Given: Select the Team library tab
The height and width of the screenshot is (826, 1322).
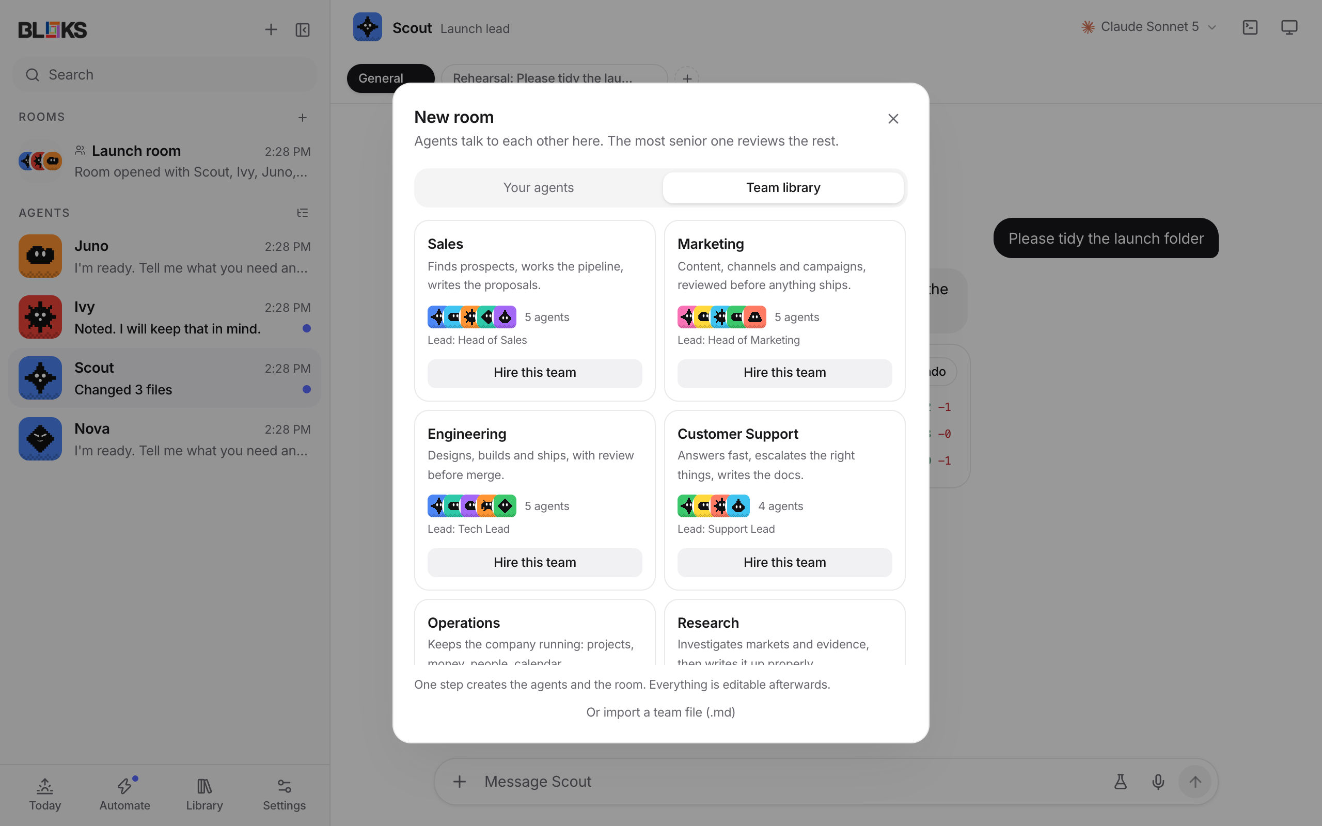Looking at the screenshot, I should click(x=783, y=187).
